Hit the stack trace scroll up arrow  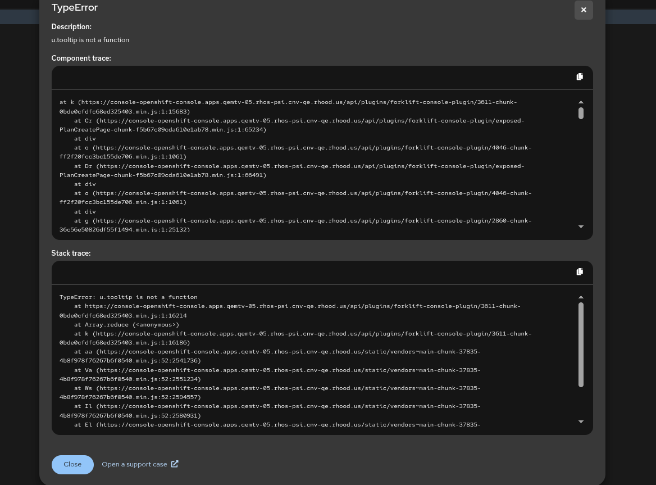[x=581, y=297]
